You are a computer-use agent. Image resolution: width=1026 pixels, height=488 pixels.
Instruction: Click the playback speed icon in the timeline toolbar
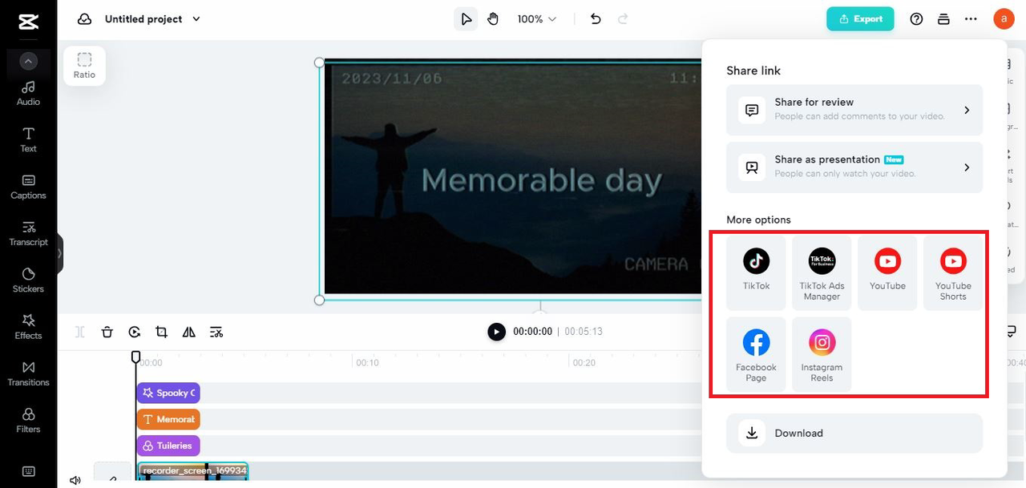[135, 332]
